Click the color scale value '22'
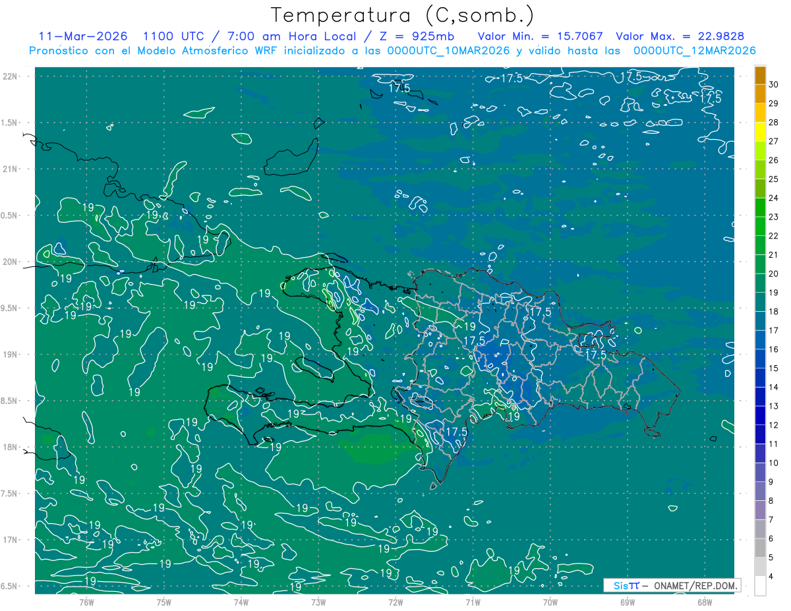The height and width of the screenshot is (611, 791). [x=773, y=235]
